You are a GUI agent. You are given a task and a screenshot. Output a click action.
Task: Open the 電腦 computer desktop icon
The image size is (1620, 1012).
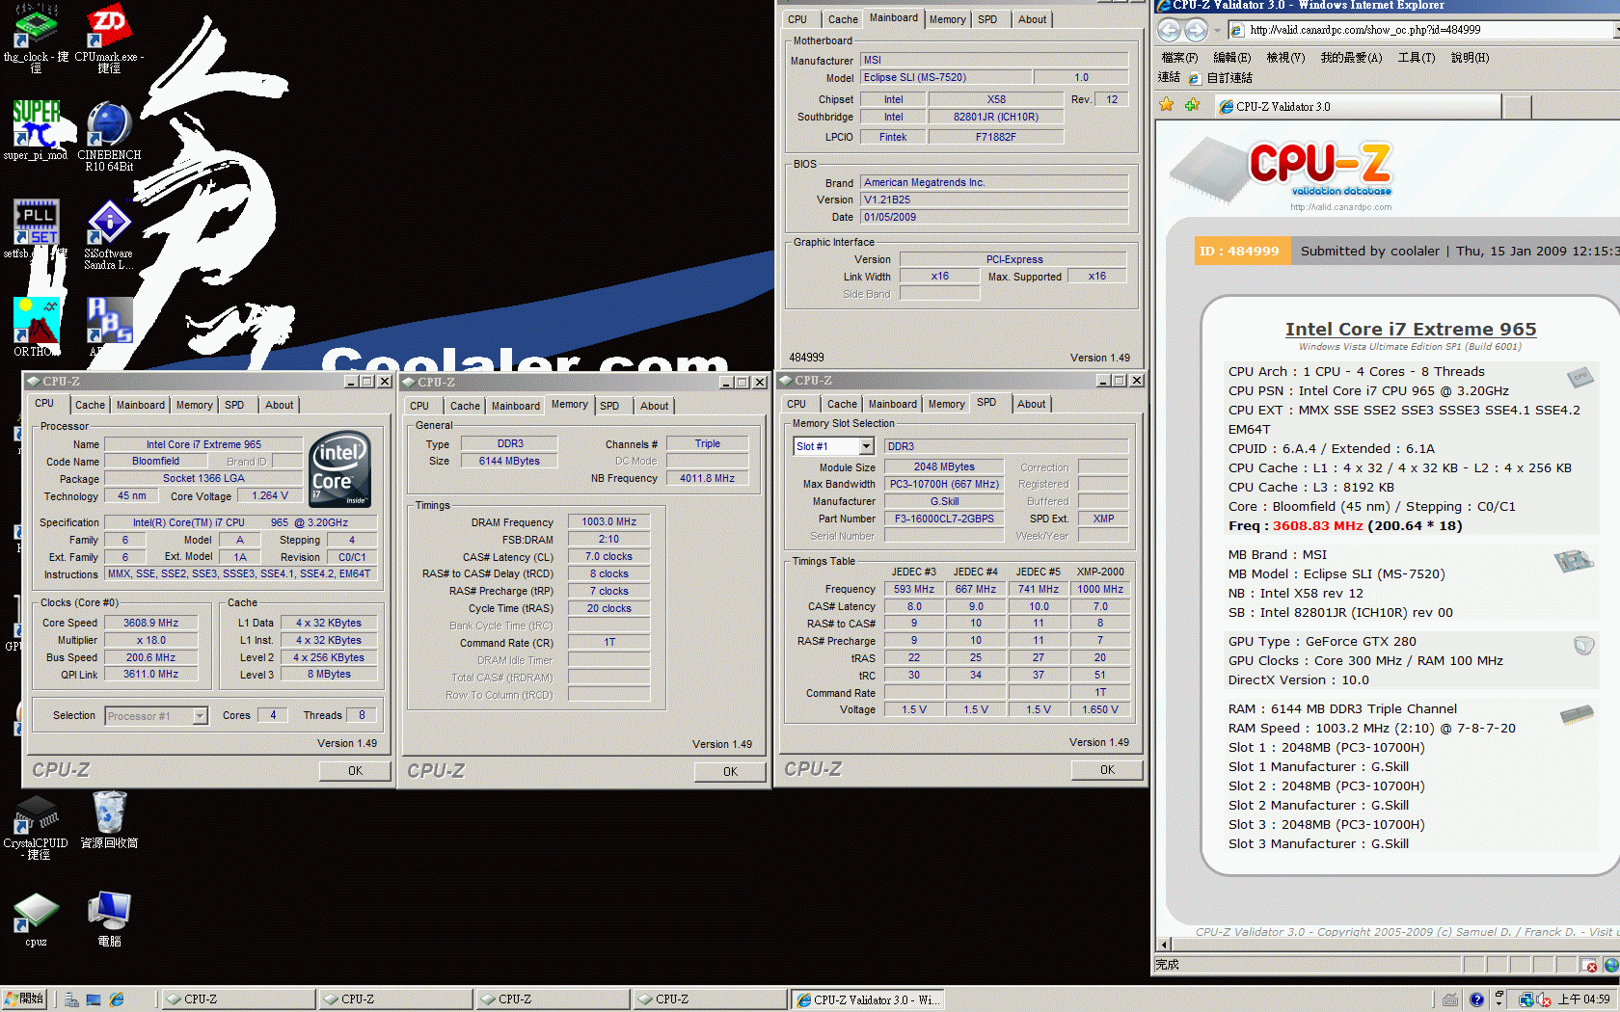pyautogui.click(x=109, y=919)
